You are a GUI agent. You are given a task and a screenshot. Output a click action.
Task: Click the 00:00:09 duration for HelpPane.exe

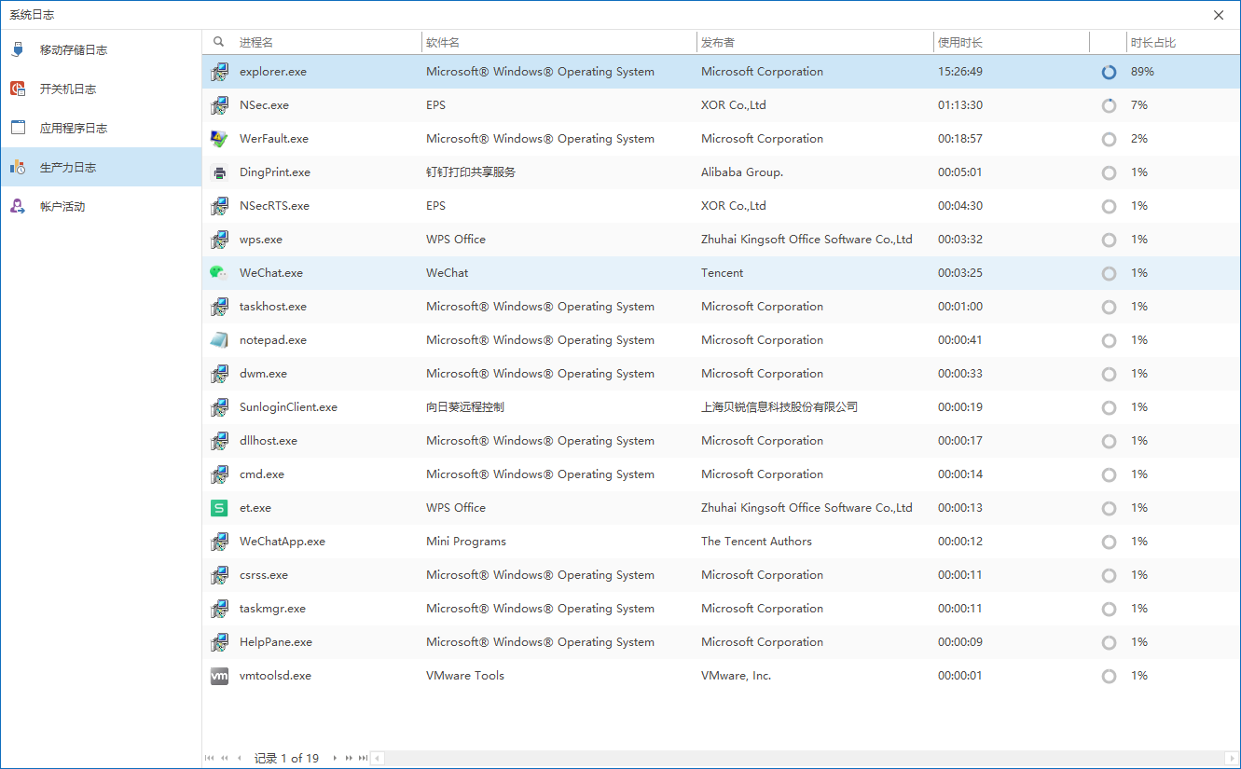coord(960,642)
